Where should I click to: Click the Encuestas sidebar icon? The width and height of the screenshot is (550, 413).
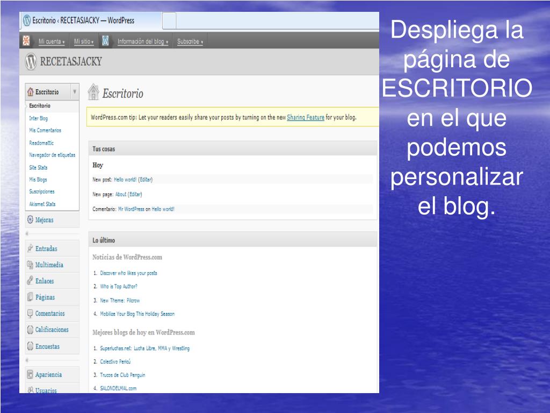(30, 346)
